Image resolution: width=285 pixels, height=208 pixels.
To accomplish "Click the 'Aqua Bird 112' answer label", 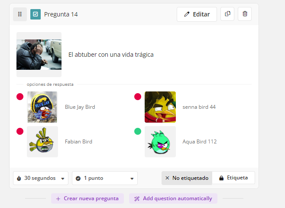I will tap(200, 142).
